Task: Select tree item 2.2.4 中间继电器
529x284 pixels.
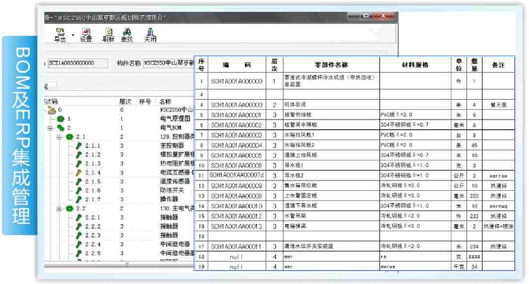Action: click(93, 244)
